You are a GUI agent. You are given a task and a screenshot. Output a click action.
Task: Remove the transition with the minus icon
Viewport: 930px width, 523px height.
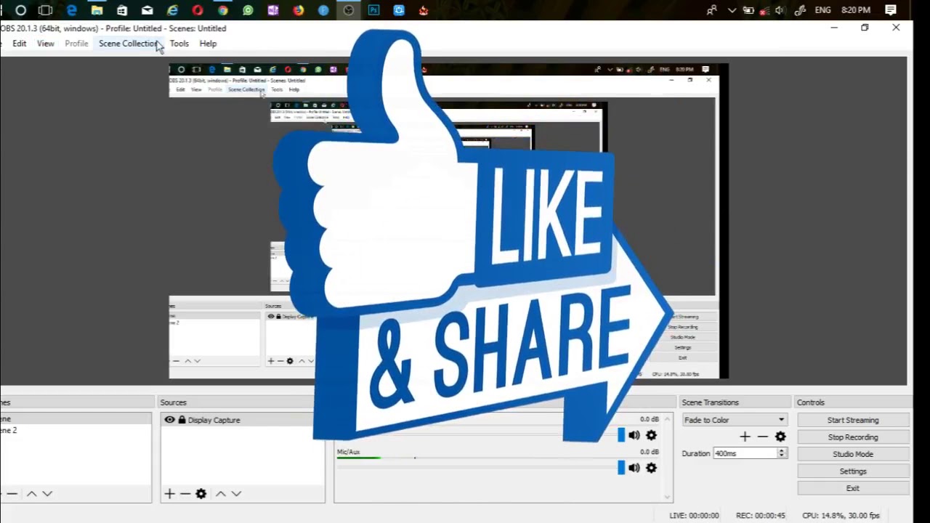(x=762, y=437)
